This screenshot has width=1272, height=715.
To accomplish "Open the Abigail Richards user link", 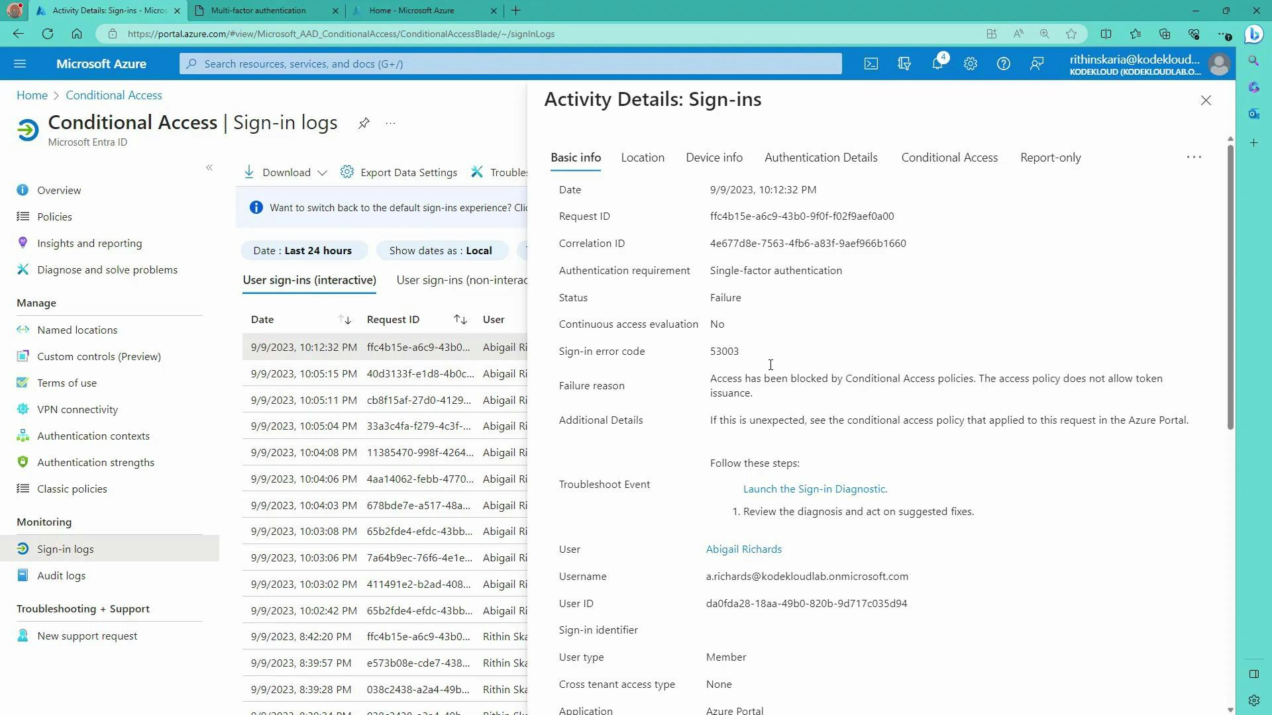I will [743, 549].
